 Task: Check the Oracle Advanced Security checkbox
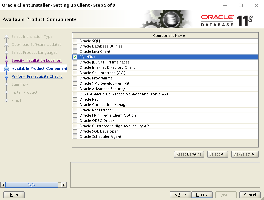(x=75, y=89)
